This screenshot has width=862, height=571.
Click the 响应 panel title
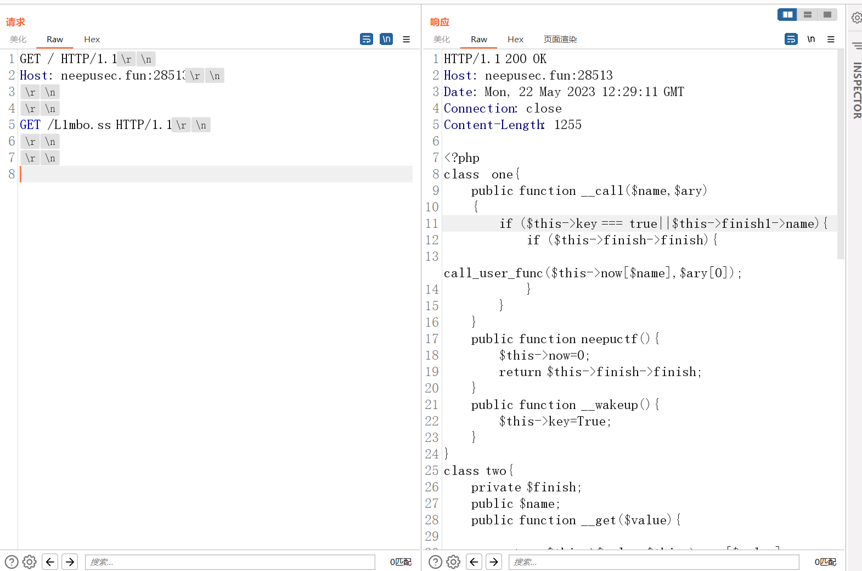click(440, 22)
